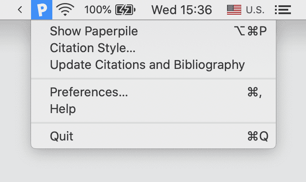This screenshot has width=306, height=182.
Task: Quit Paperpile via the Quit item
Action: 62,136
